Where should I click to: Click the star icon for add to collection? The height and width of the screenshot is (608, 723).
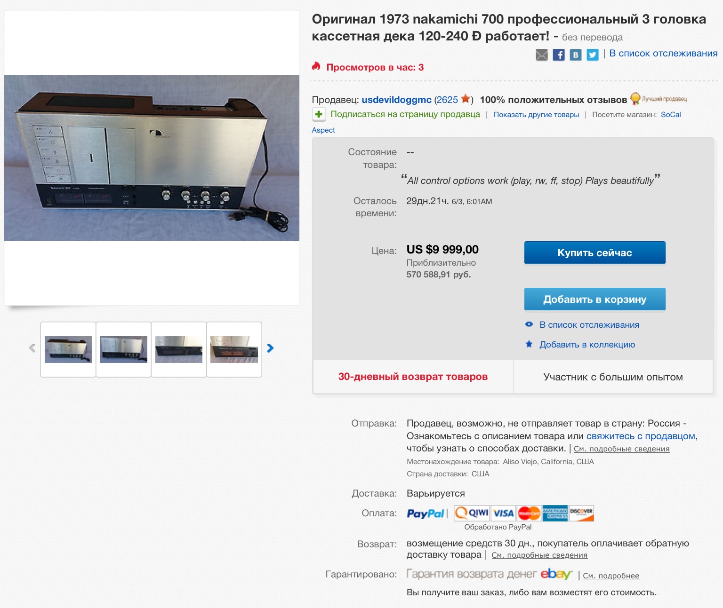pyautogui.click(x=529, y=344)
